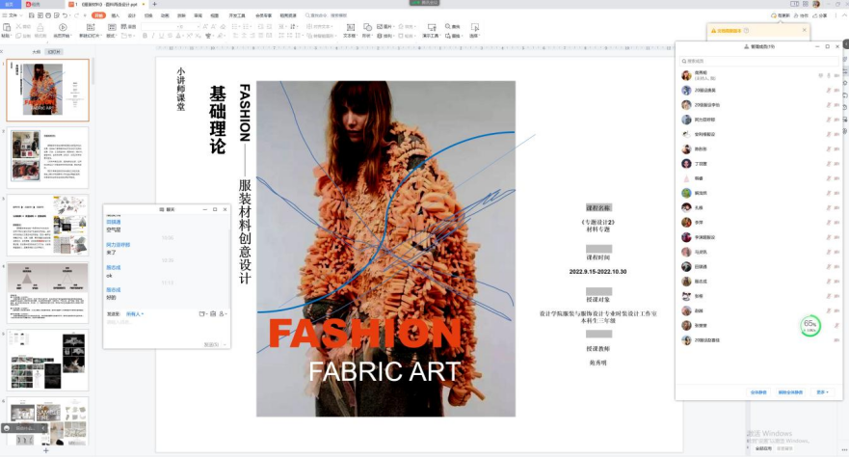Viewport: 849px width, 458px height.
Task: Click the 分享 button at top right
Action: click(820, 15)
